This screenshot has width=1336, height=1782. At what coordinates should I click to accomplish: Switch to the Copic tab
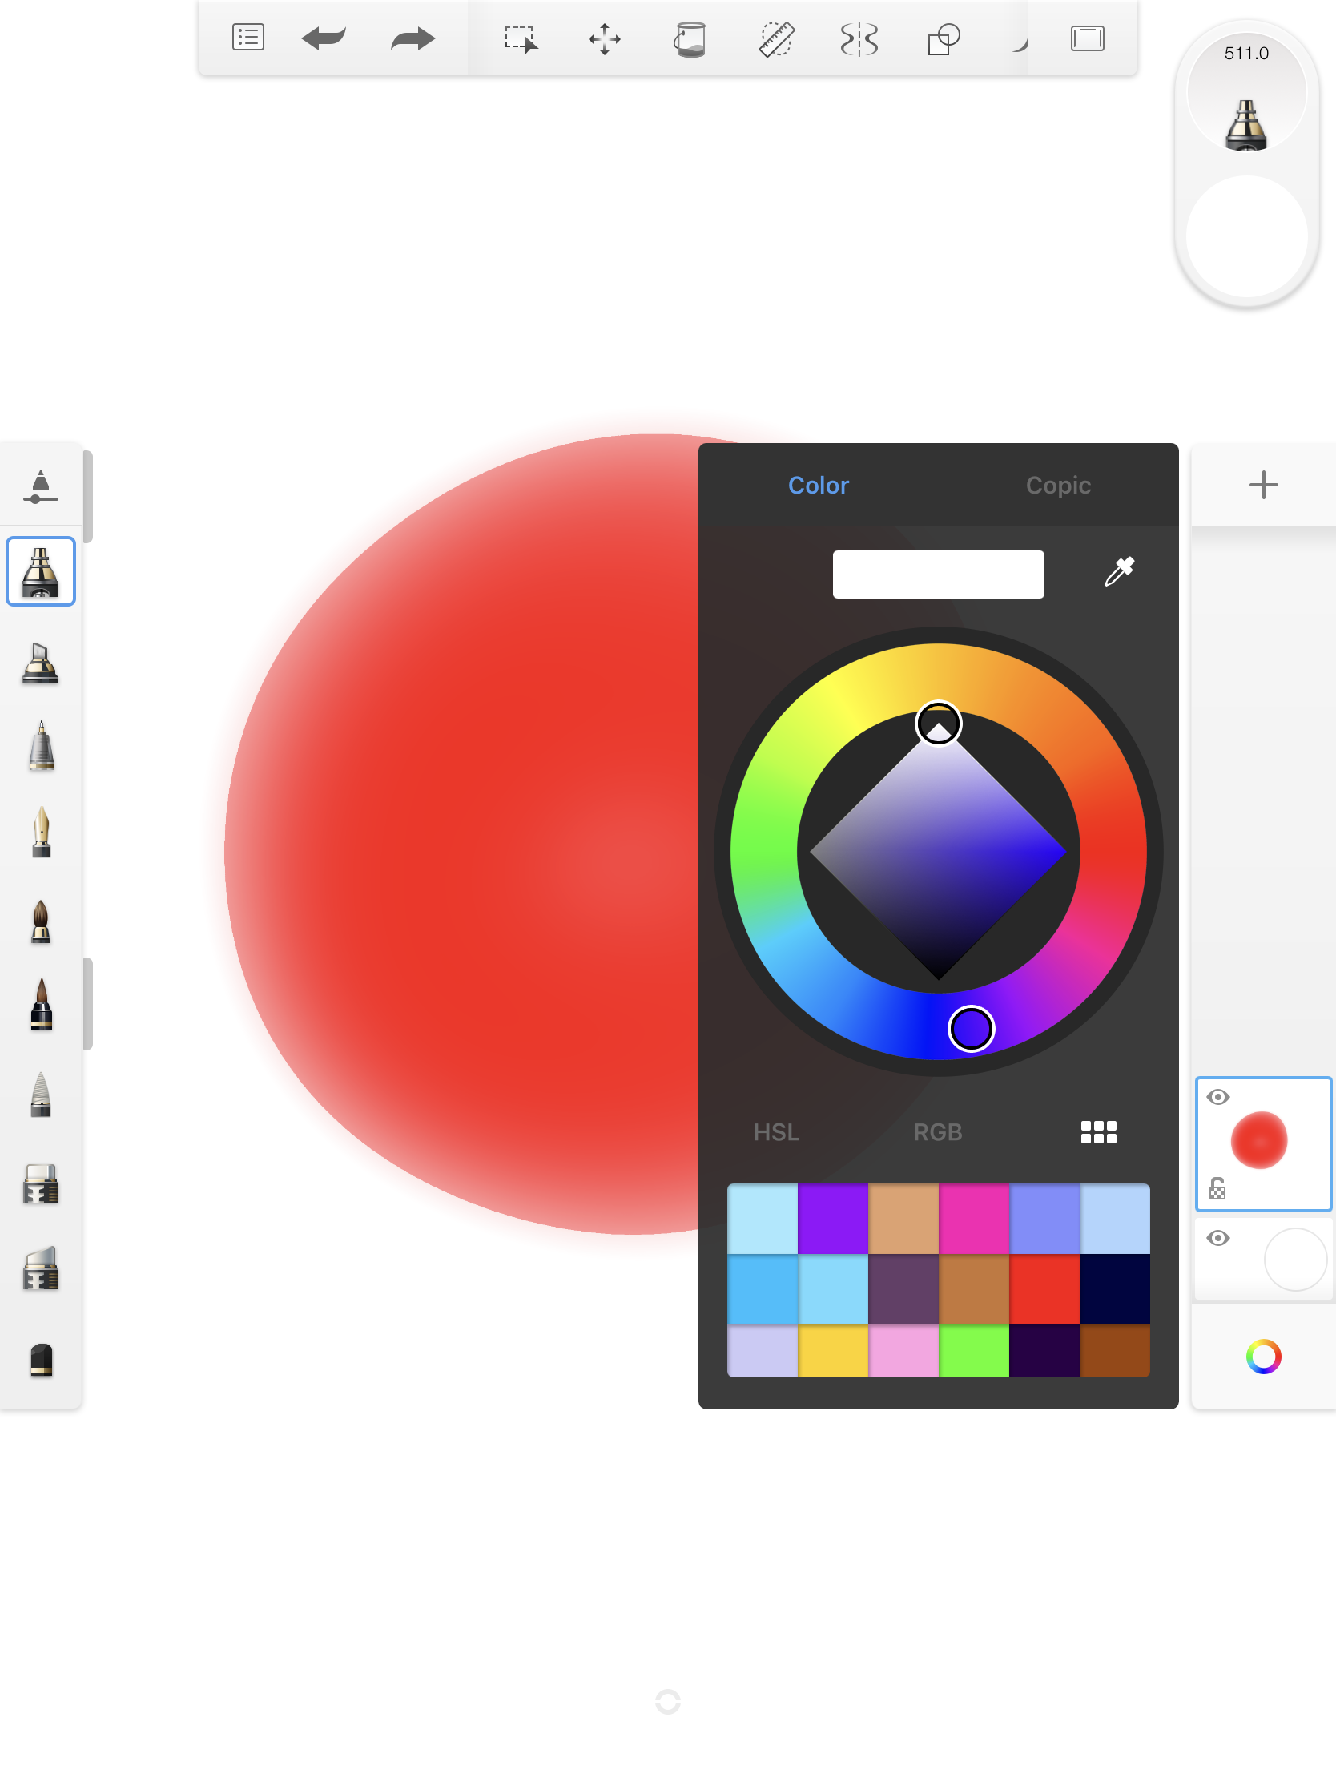tap(1057, 484)
